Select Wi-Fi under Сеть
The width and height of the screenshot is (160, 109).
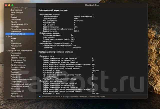[x=13, y=41]
